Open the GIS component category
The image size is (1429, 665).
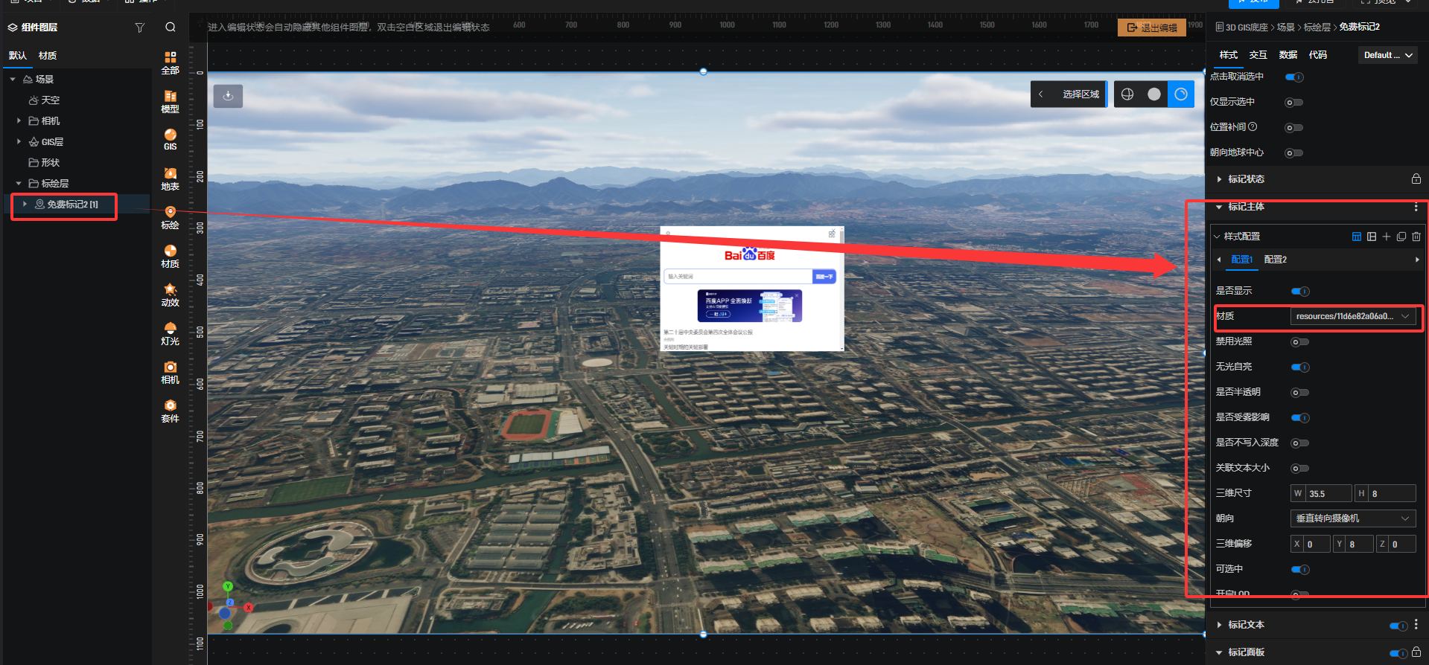tap(171, 139)
